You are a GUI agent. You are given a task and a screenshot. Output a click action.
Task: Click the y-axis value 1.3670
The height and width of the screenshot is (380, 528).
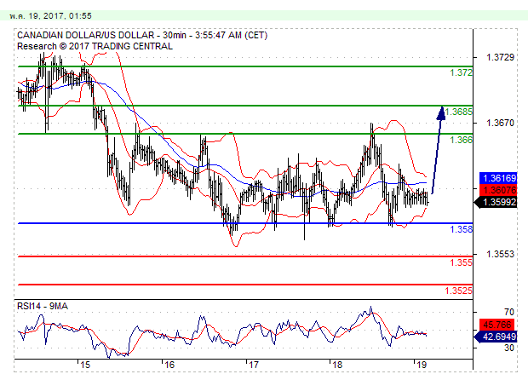(x=501, y=123)
